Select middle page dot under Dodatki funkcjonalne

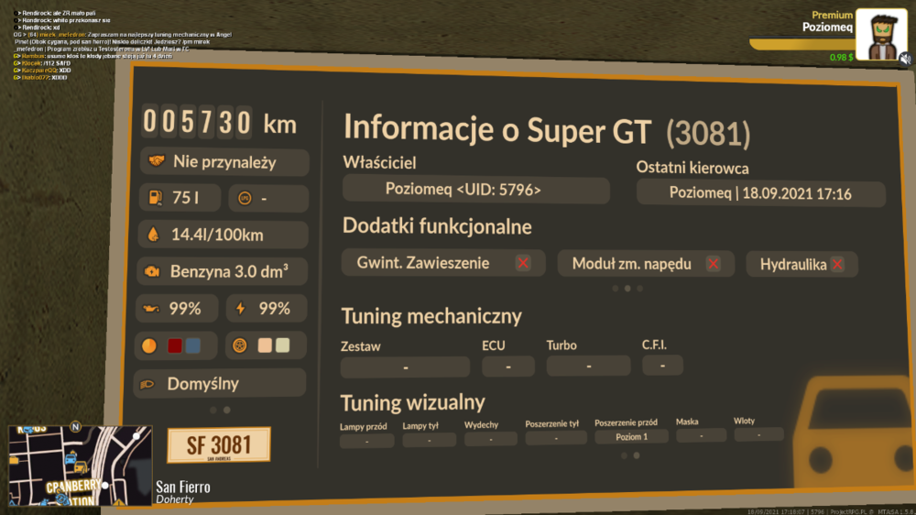(x=627, y=288)
